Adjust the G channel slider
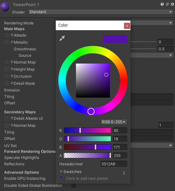 click(88, 139)
